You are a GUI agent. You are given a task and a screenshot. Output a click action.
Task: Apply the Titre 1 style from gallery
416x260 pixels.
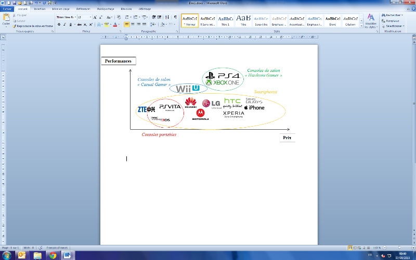coord(226,20)
